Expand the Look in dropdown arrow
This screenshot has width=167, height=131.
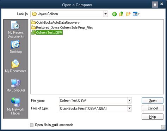point(105,14)
